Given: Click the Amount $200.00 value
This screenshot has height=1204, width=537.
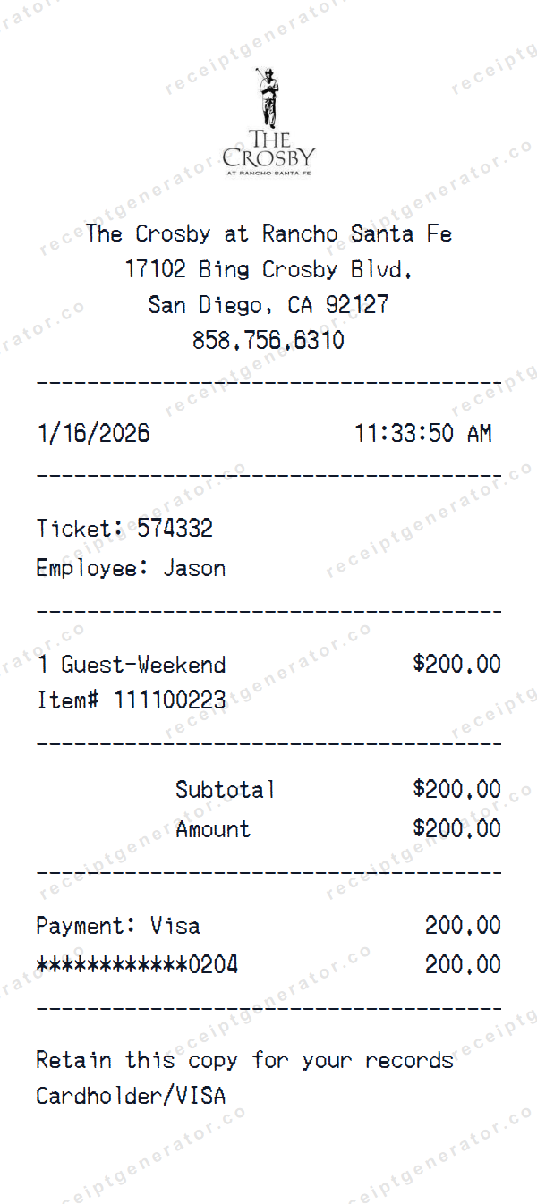Looking at the screenshot, I should click(456, 829).
